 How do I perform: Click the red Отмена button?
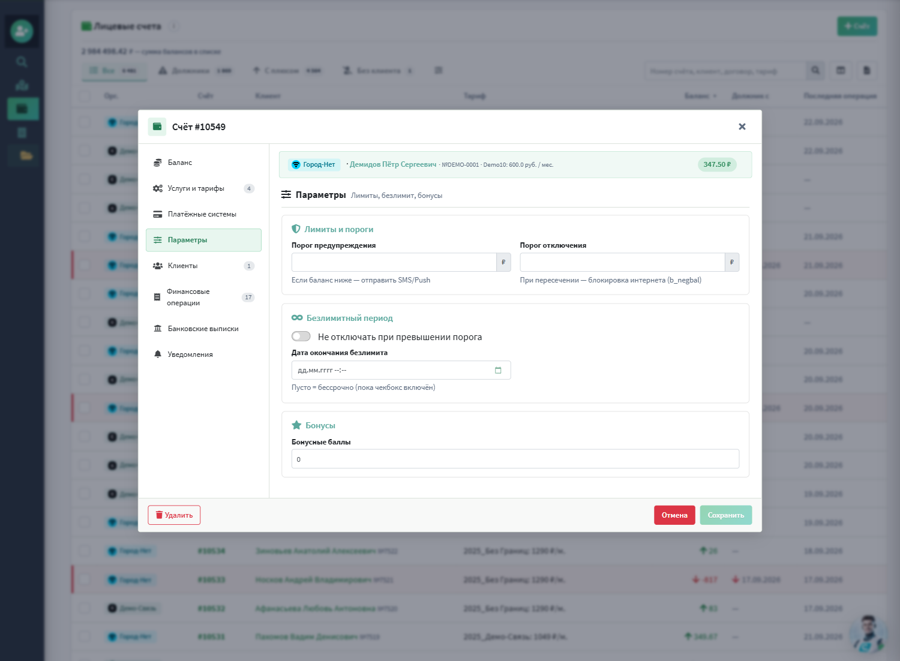[x=674, y=515]
